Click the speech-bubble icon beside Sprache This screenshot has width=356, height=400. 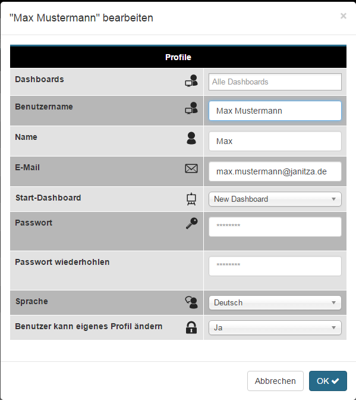tap(191, 302)
